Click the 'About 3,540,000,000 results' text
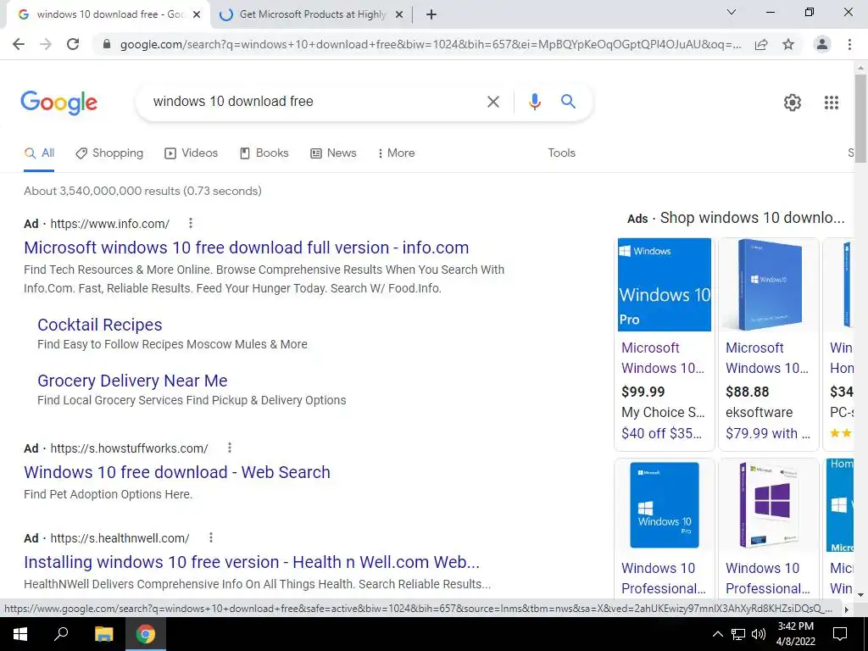868x651 pixels. pos(142,191)
